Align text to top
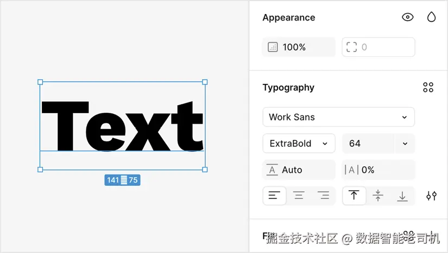 [354, 196]
